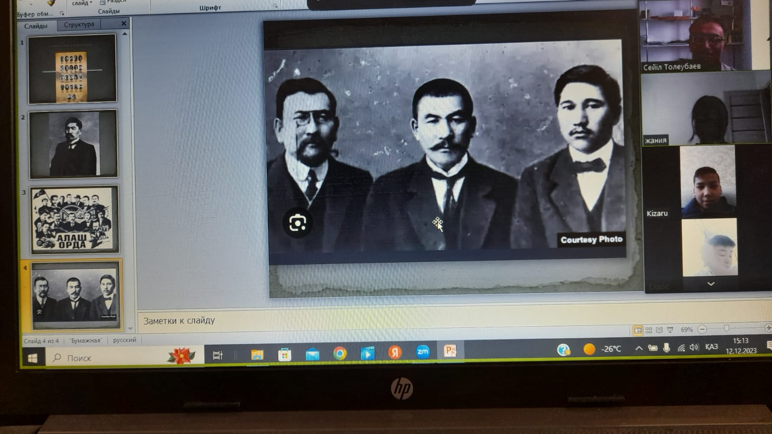772x434 pixels.
Task: Open the Шрифт dialog launcher
Action: tap(275, 7)
